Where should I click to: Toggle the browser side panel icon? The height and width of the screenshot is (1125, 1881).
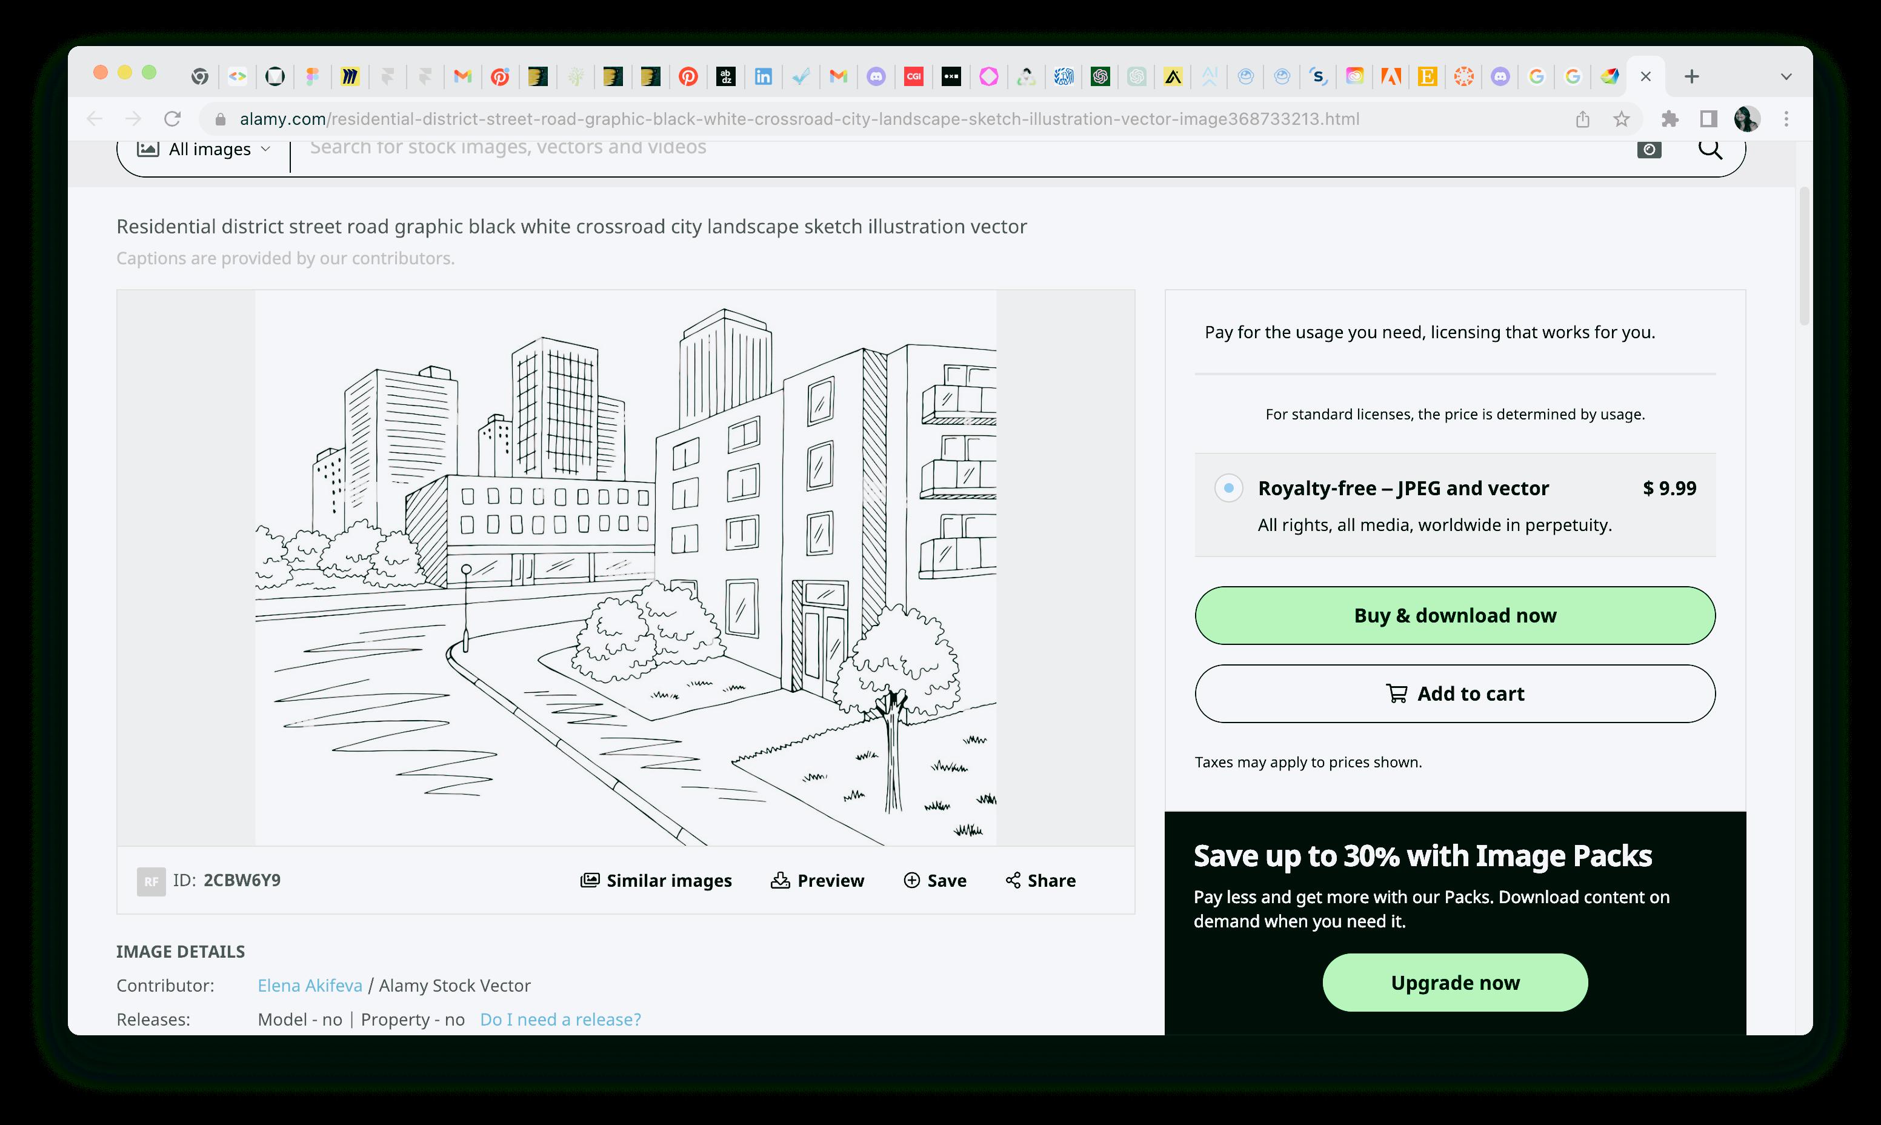1708,119
